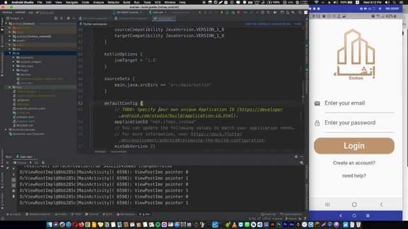Open Run panel settings gear

[296, 156]
